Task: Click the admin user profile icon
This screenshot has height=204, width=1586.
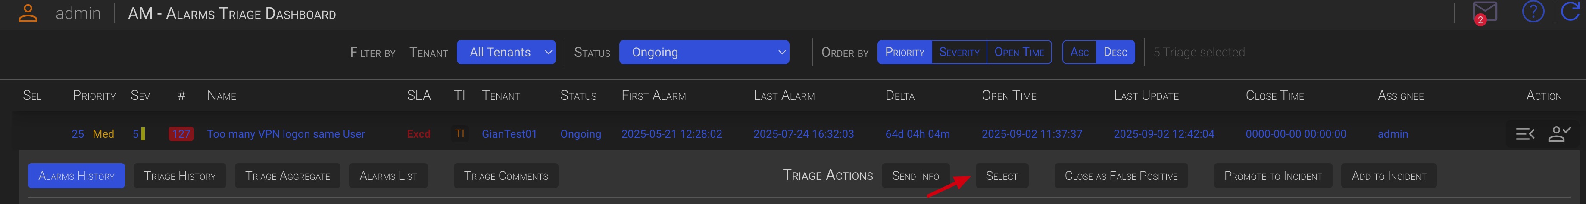Action: point(28,13)
